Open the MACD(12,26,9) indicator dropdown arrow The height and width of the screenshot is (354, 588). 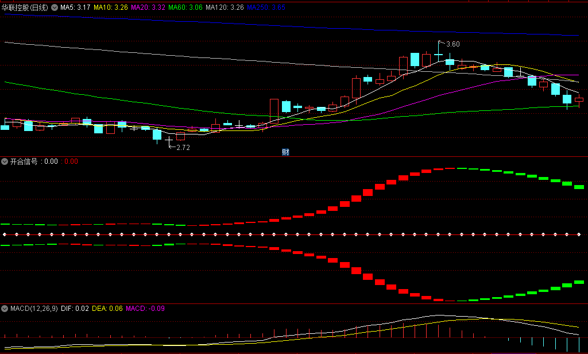click(5, 309)
